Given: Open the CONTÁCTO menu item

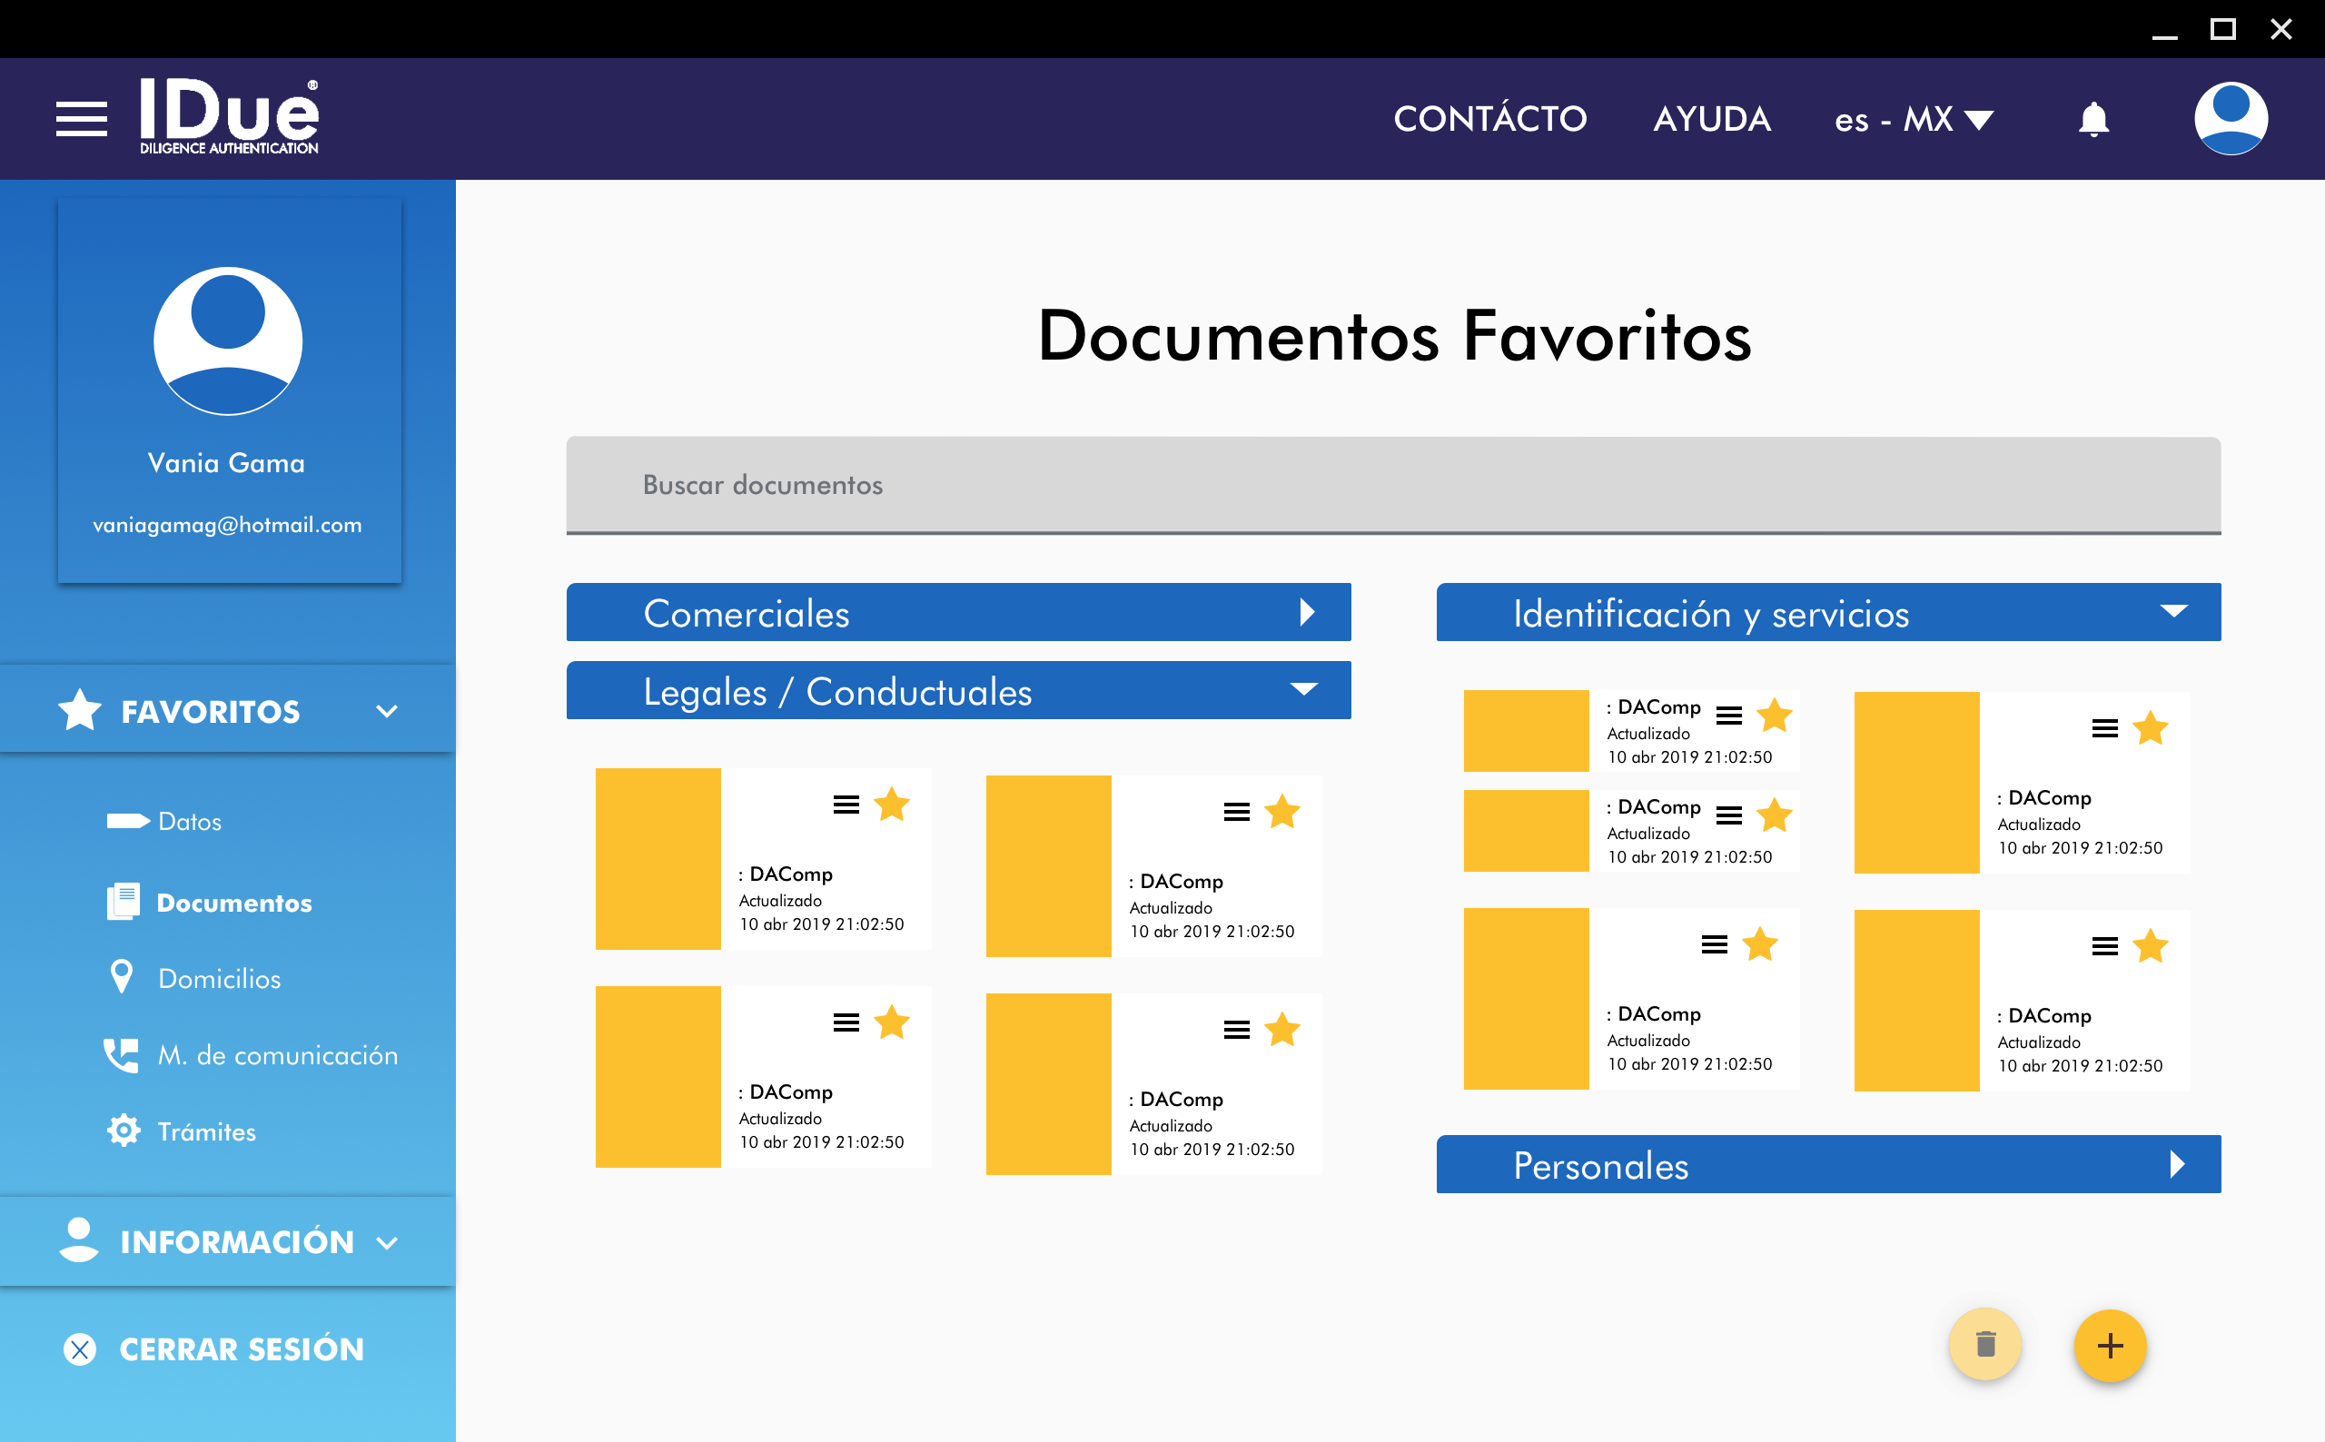Looking at the screenshot, I should (x=1489, y=119).
